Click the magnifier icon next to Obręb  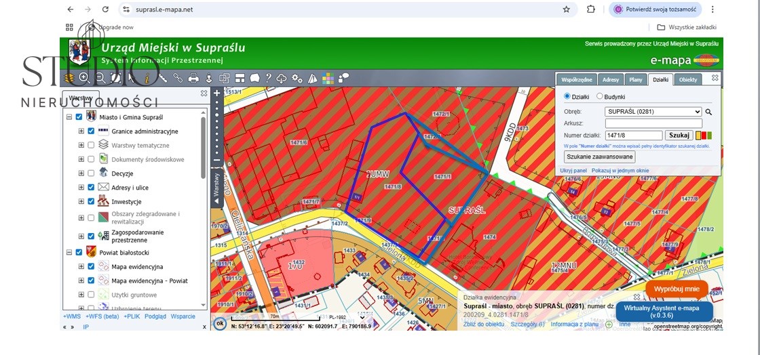click(709, 112)
